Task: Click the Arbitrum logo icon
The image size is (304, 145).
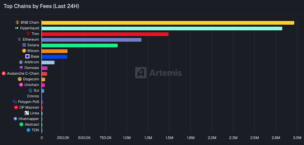Action: click(21, 62)
